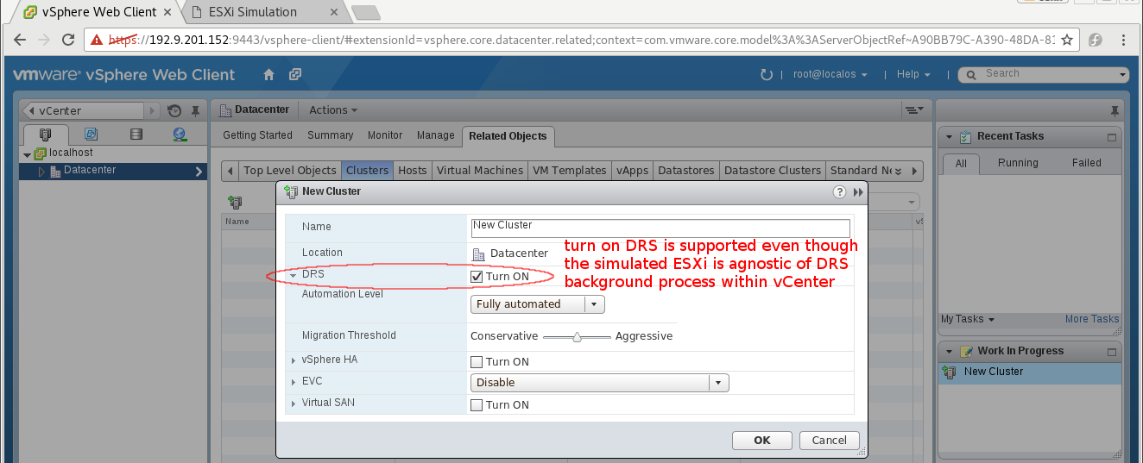Refresh the vSphere client with circular arrow
The width and height of the screenshot is (1143, 463).
click(x=766, y=75)
